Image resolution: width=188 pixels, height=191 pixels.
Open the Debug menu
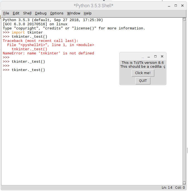point(41,13)
